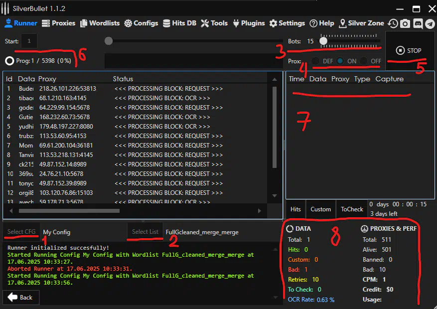Open the Configs tab
437x309 pixels.
(141, 23)
